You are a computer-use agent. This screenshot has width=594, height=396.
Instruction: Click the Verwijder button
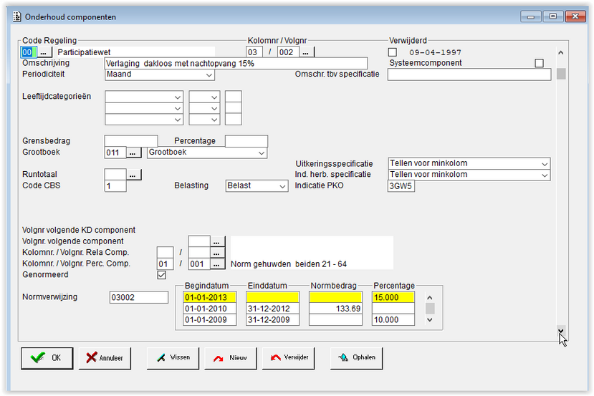tap(288, 358)
